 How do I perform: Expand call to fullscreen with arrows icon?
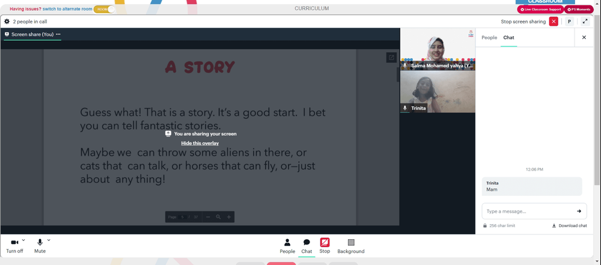(x=585, y=22)
